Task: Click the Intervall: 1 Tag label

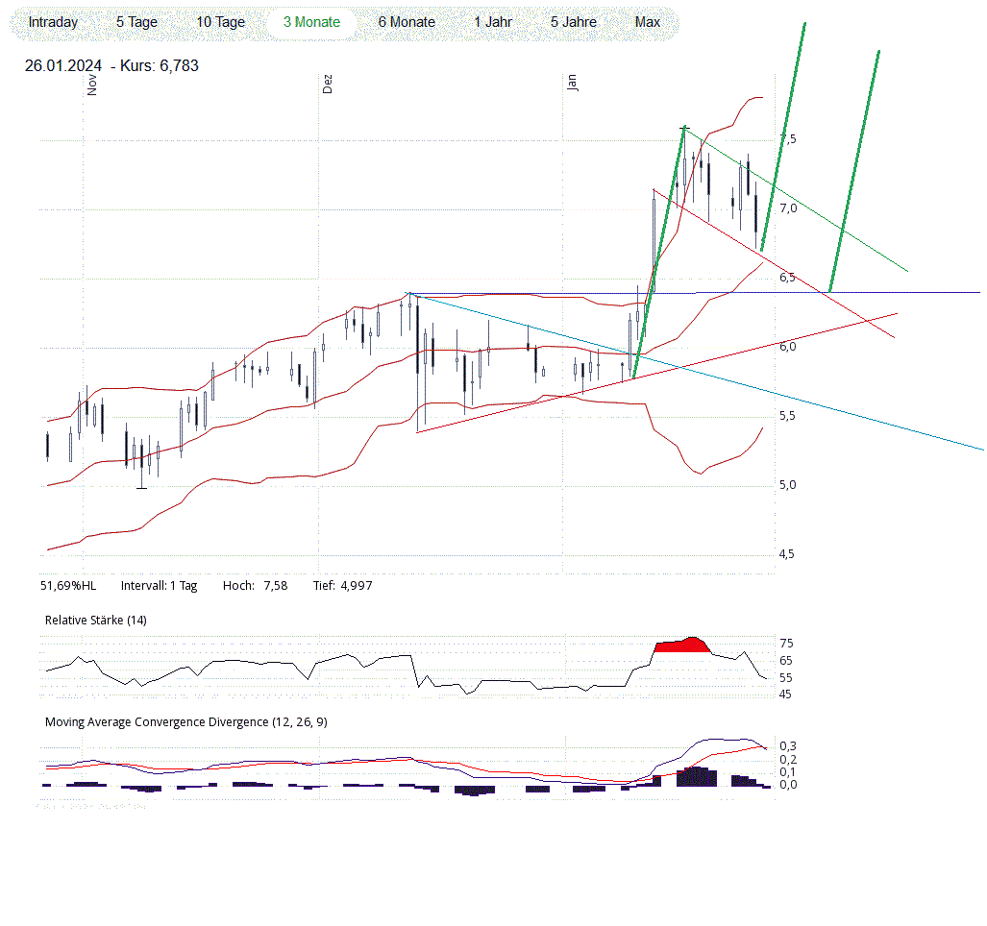Action: coord(160,586)
